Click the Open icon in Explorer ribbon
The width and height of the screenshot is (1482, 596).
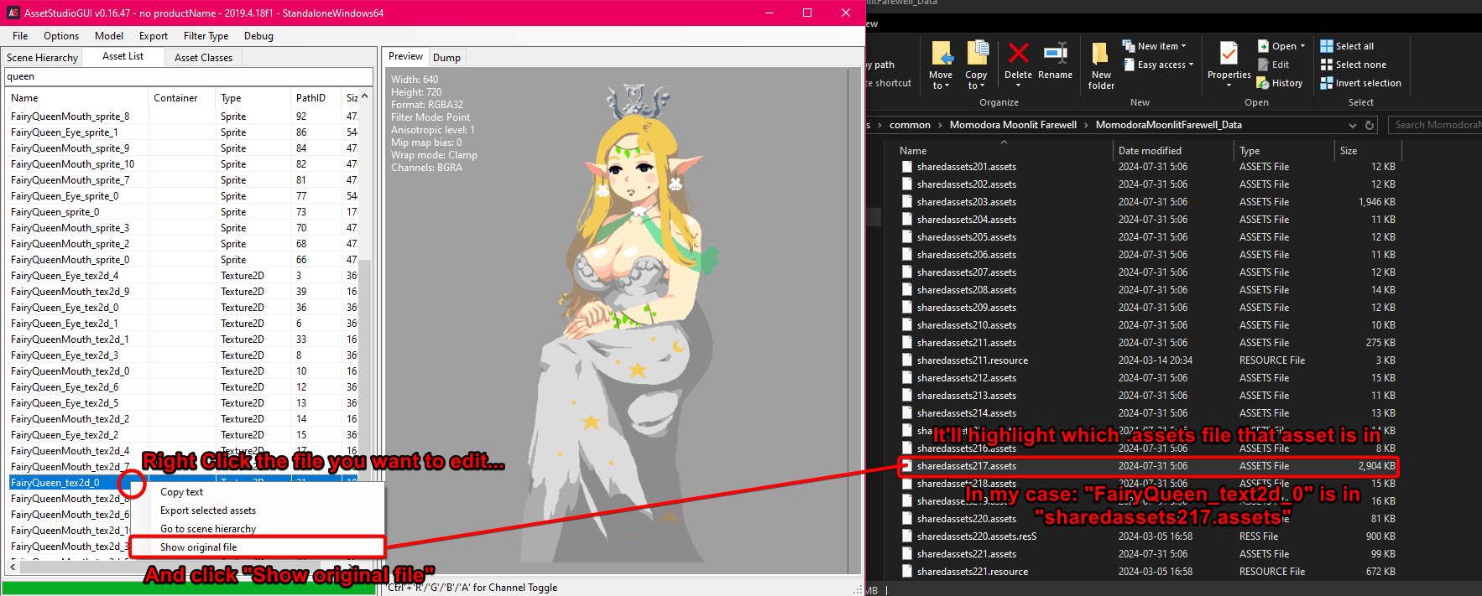pyautogui.click(x=1263, y=46)
